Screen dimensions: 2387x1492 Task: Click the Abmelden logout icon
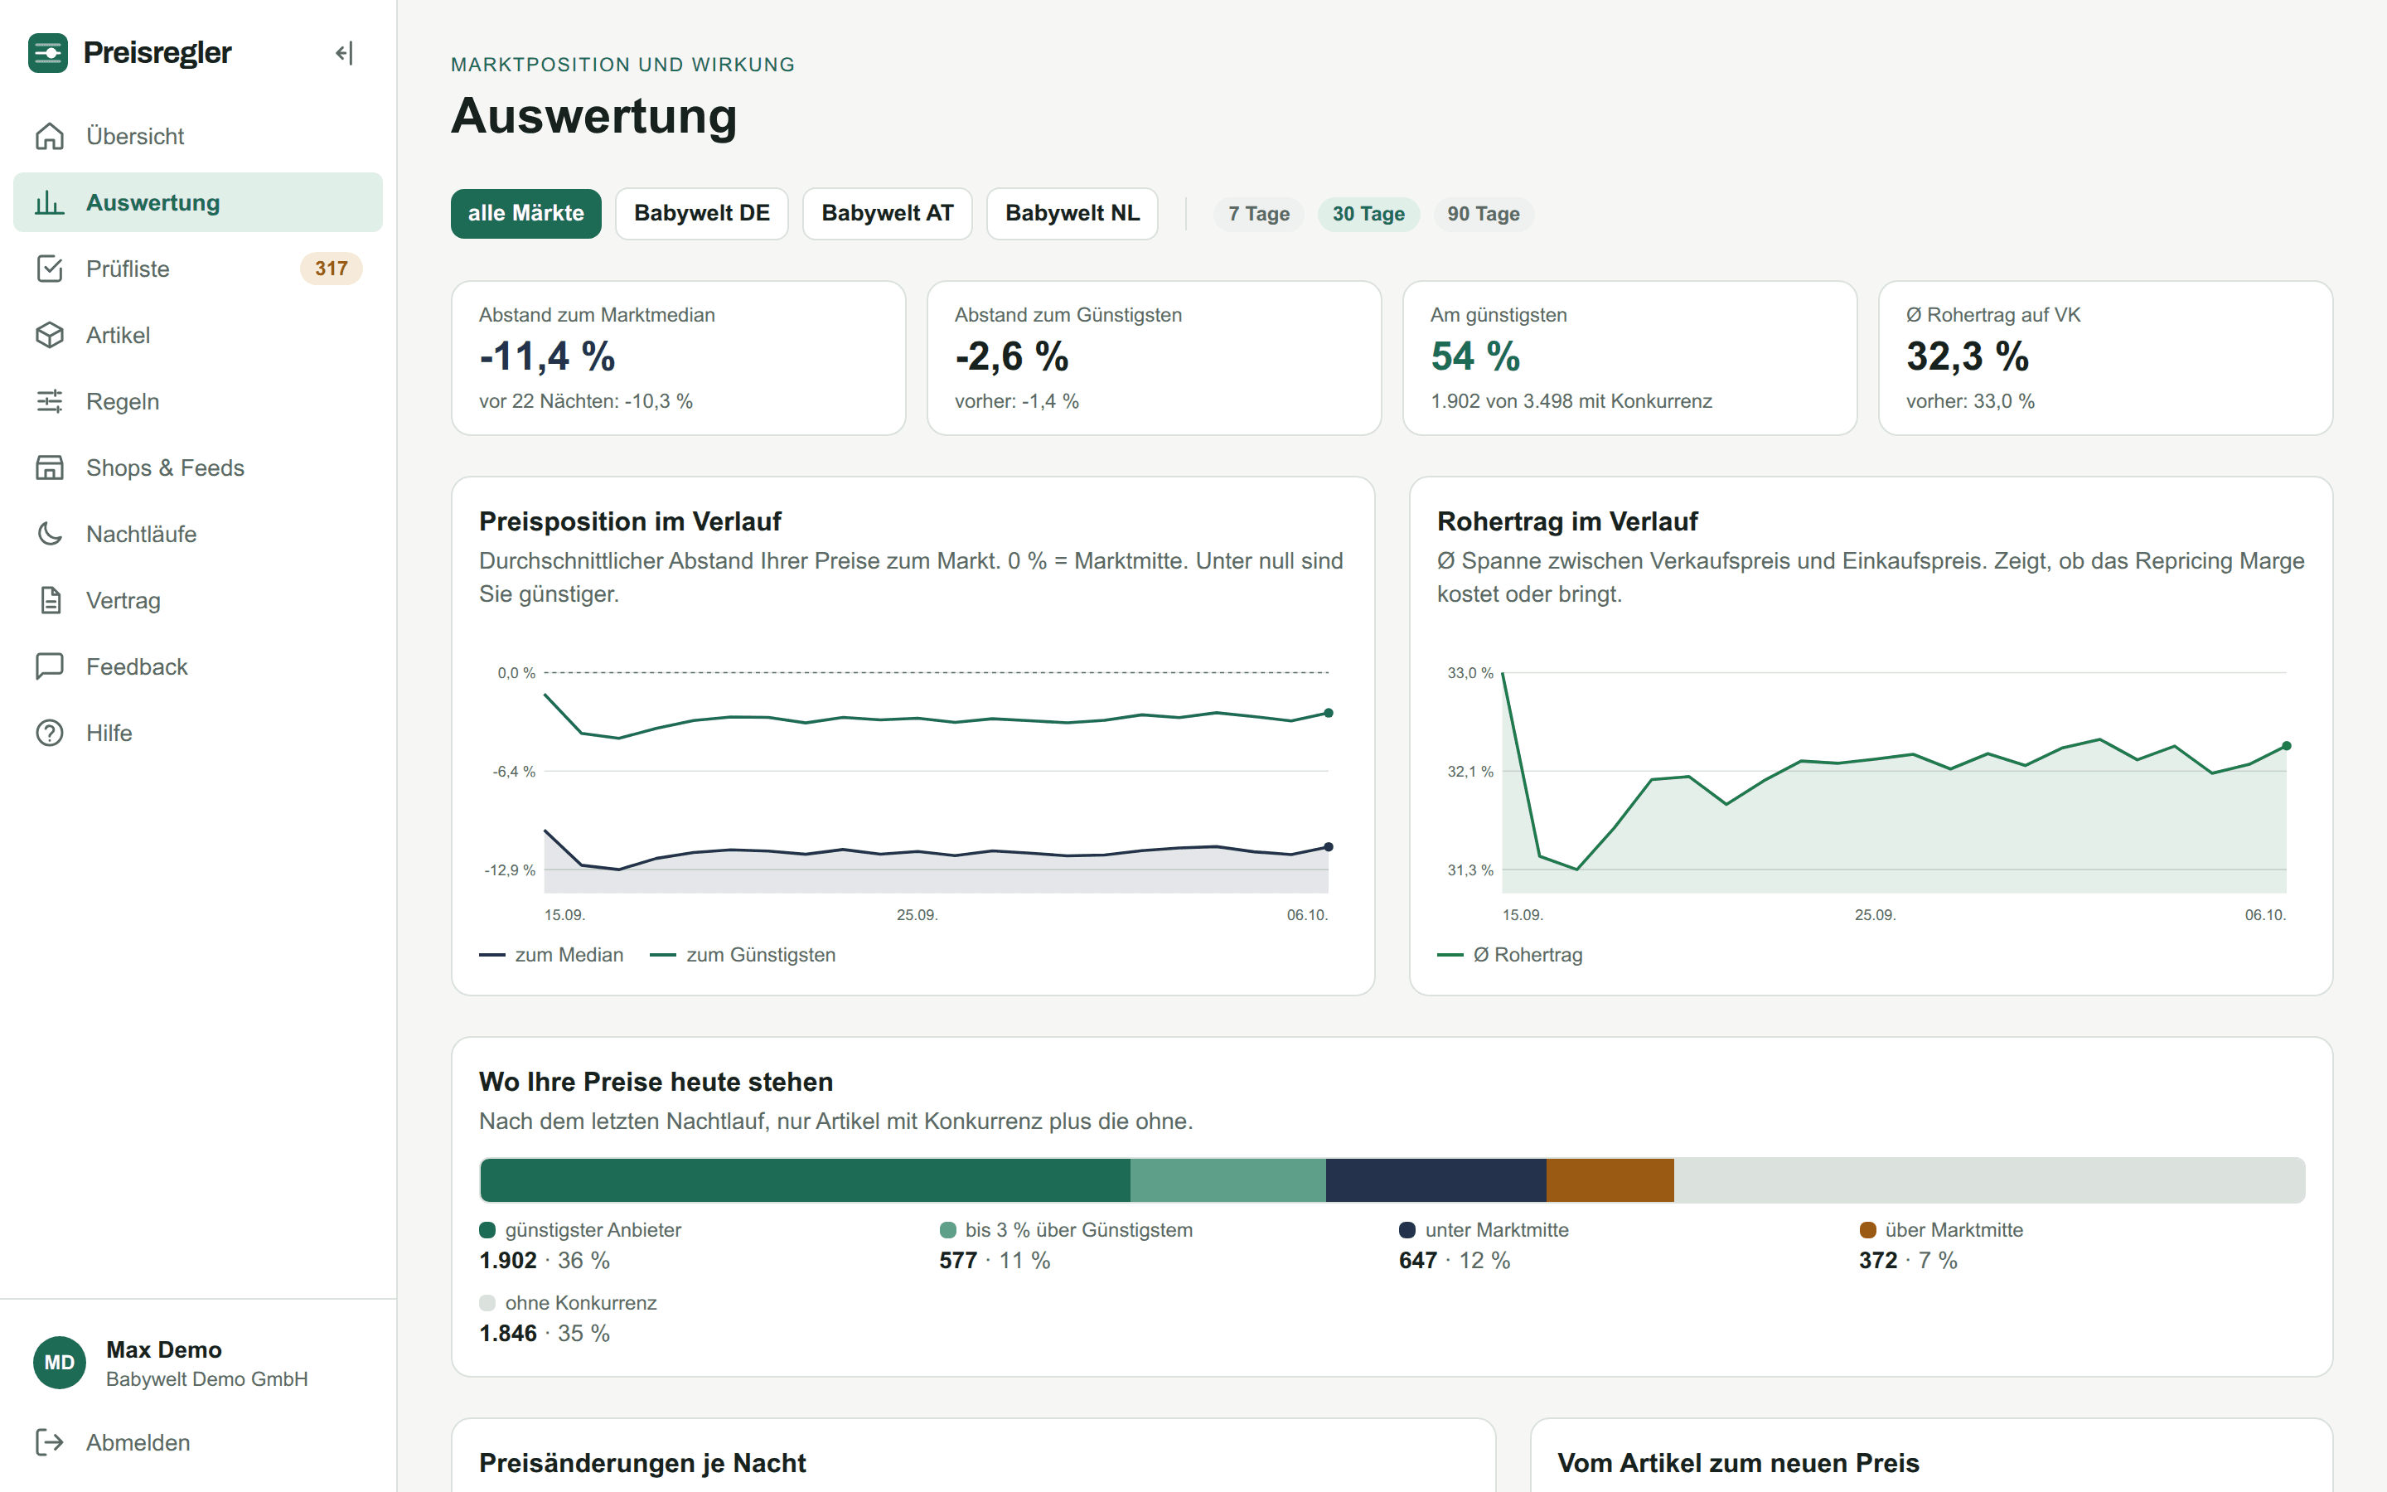click(50, 1442)
